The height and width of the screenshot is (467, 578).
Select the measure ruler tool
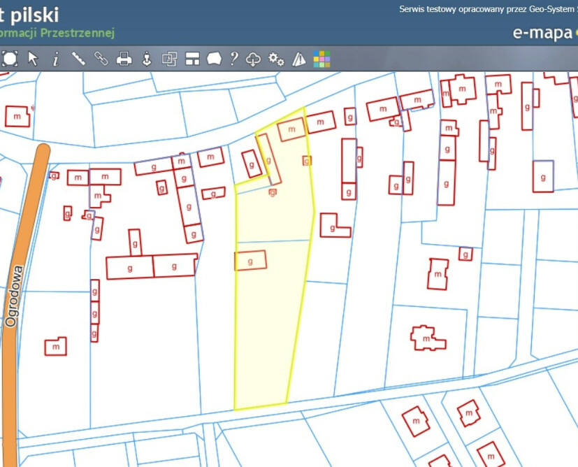click(x=78, y=59)
